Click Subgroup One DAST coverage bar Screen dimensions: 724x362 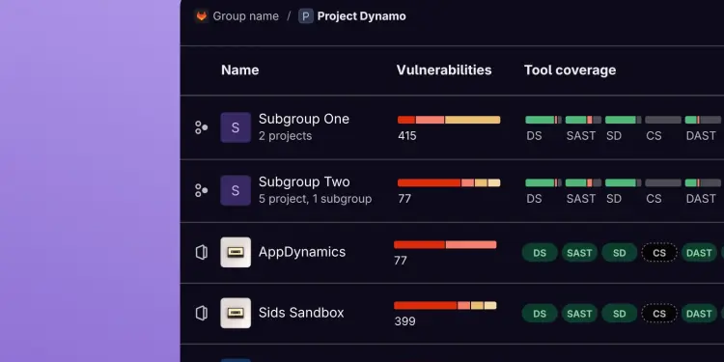pyautogui.click(x=703, y=120)
